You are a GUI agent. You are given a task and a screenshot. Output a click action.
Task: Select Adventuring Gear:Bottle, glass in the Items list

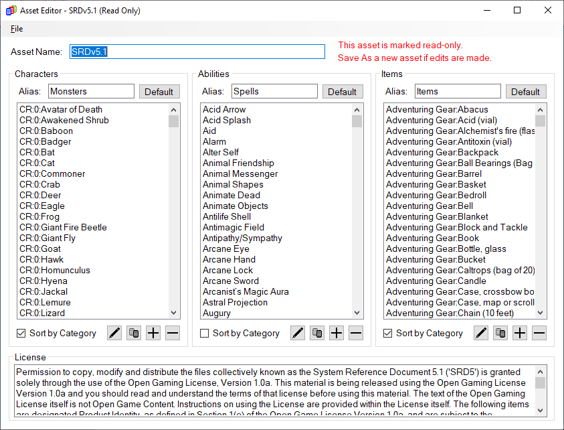(x=460, y=249)
